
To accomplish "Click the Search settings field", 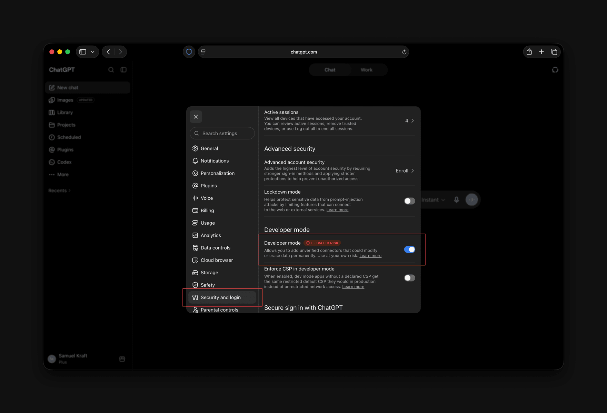I will tap(222, 133).
